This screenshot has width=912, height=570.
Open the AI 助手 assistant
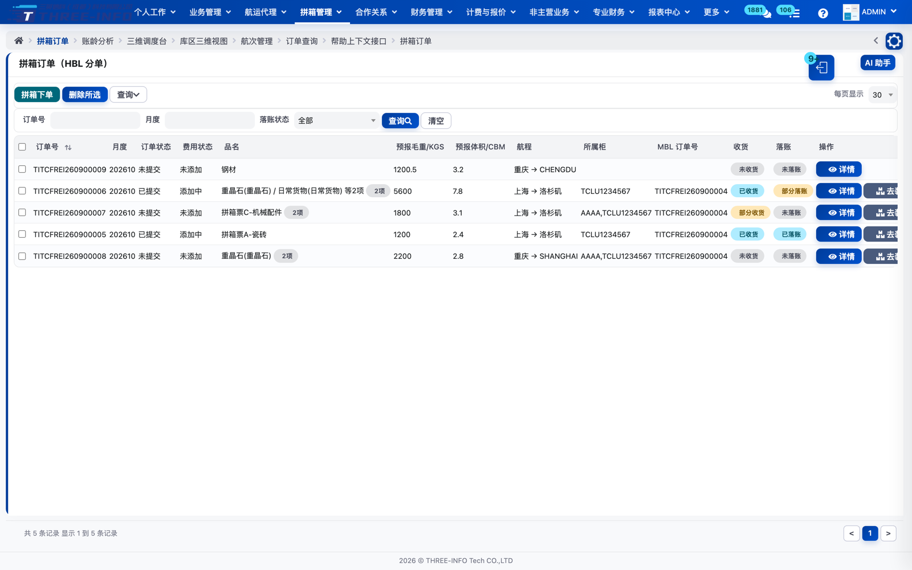[878, 63]
